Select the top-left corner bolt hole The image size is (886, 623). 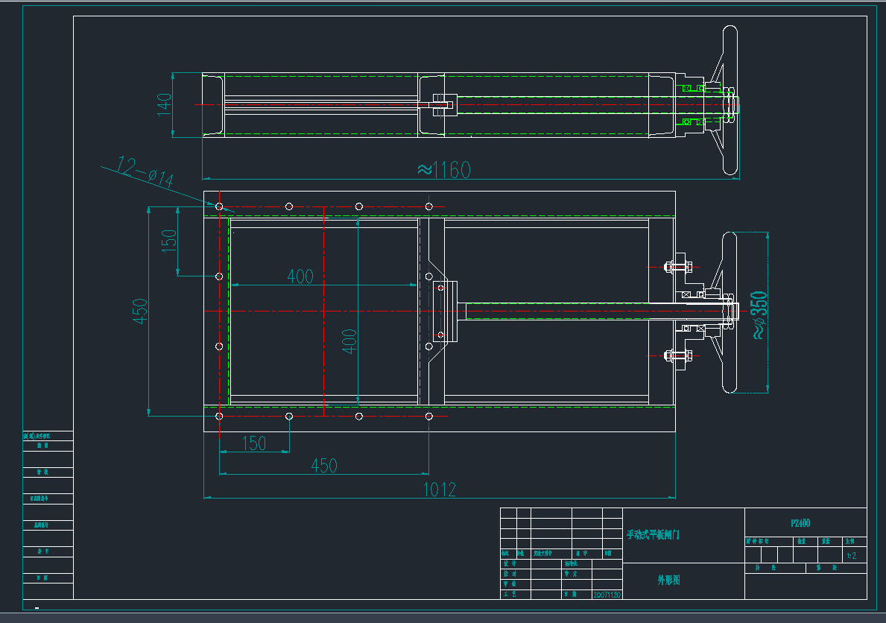[219, 206]
